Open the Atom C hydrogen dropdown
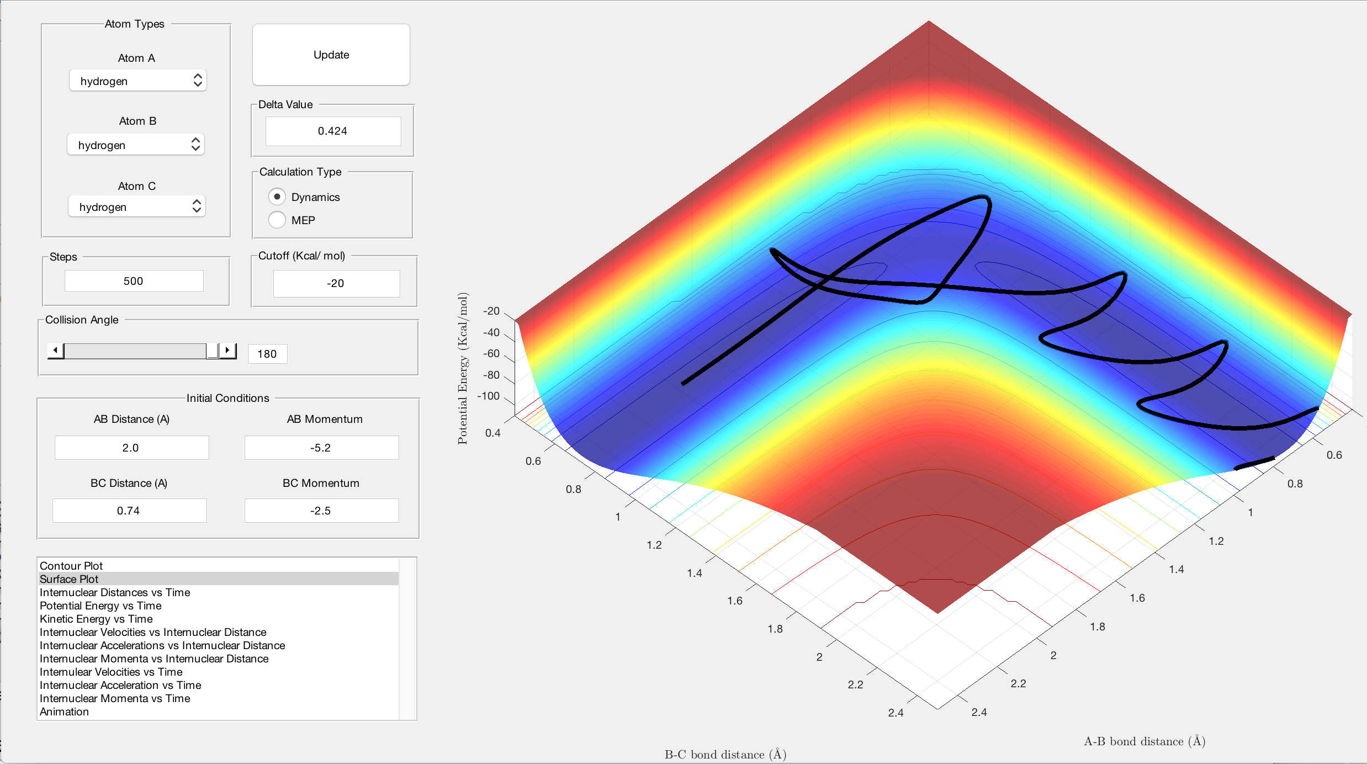The image size is (1367, 764). [136, 206]
